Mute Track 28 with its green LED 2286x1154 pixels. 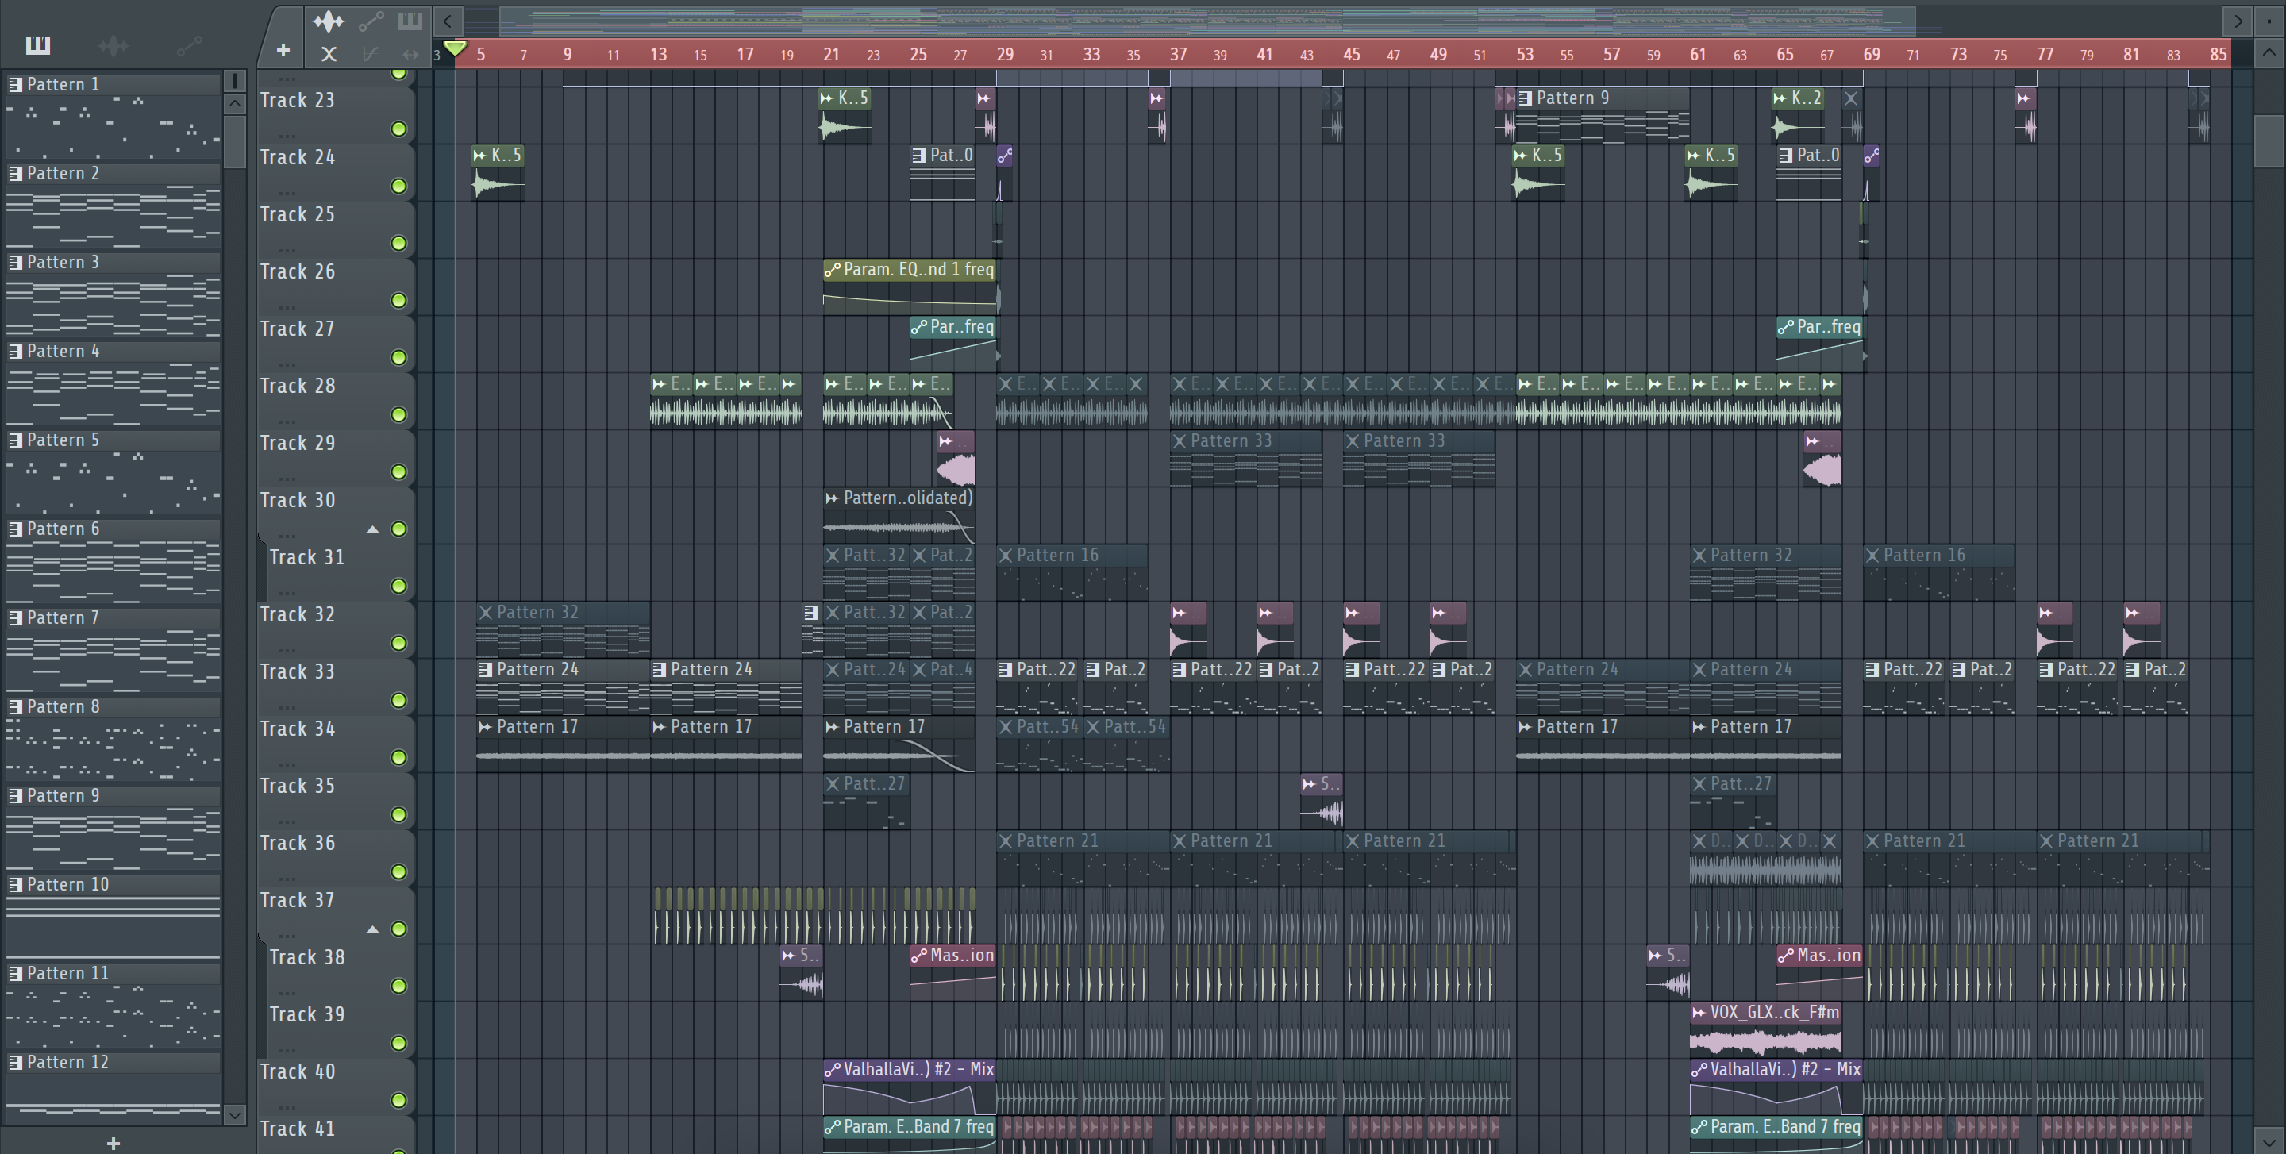(x=399, y=415)
